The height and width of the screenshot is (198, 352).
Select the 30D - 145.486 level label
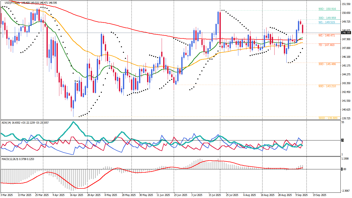[327, 64]
